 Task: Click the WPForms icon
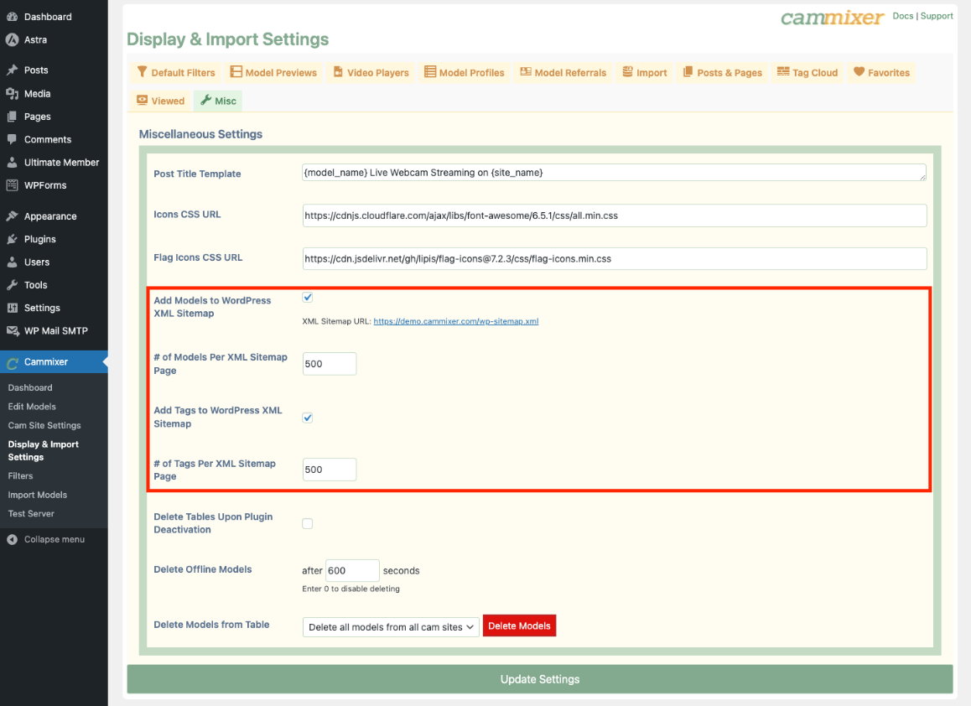point(12,185)
